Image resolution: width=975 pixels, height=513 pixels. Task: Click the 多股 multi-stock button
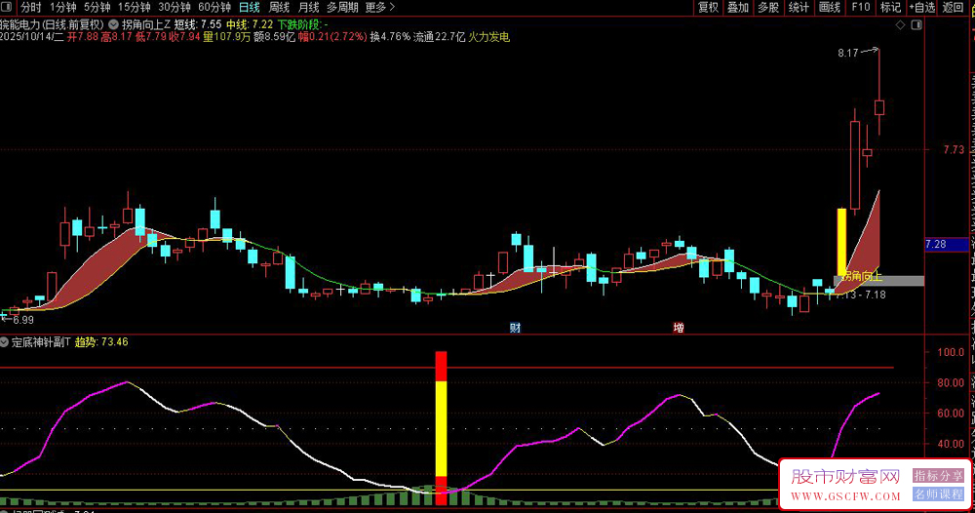768,8
